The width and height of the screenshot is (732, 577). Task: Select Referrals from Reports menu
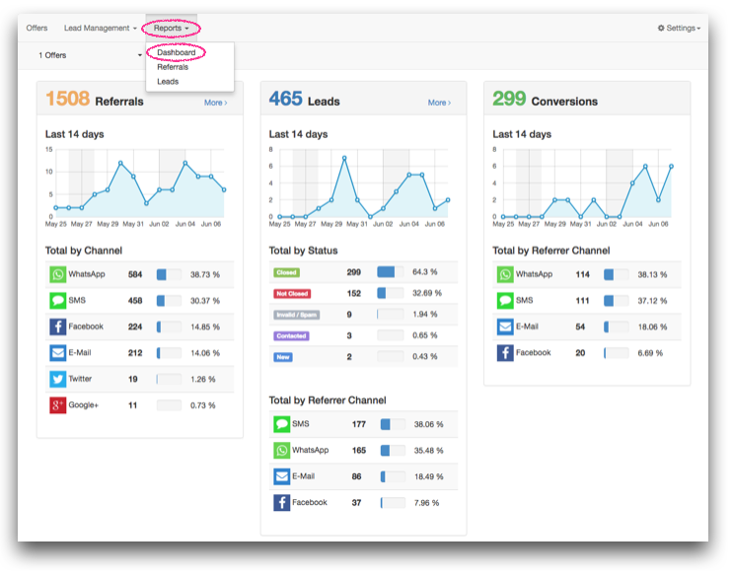173,67
